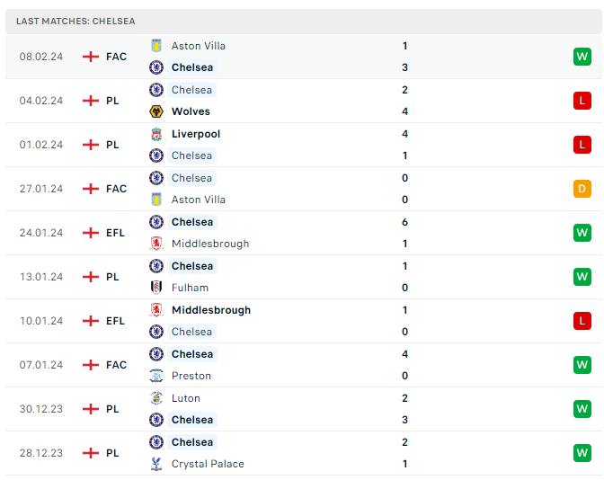Open the Liverpool team link
604x480 pixels.
pos(196,134)
